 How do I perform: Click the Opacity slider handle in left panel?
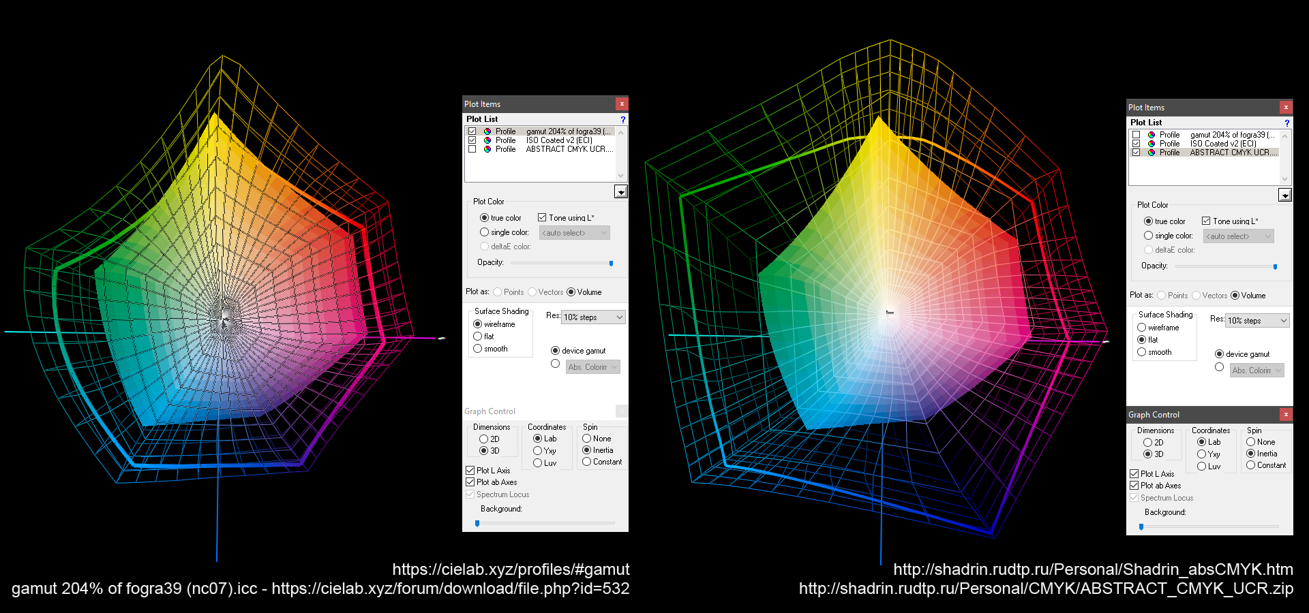(x=611, y=263)
